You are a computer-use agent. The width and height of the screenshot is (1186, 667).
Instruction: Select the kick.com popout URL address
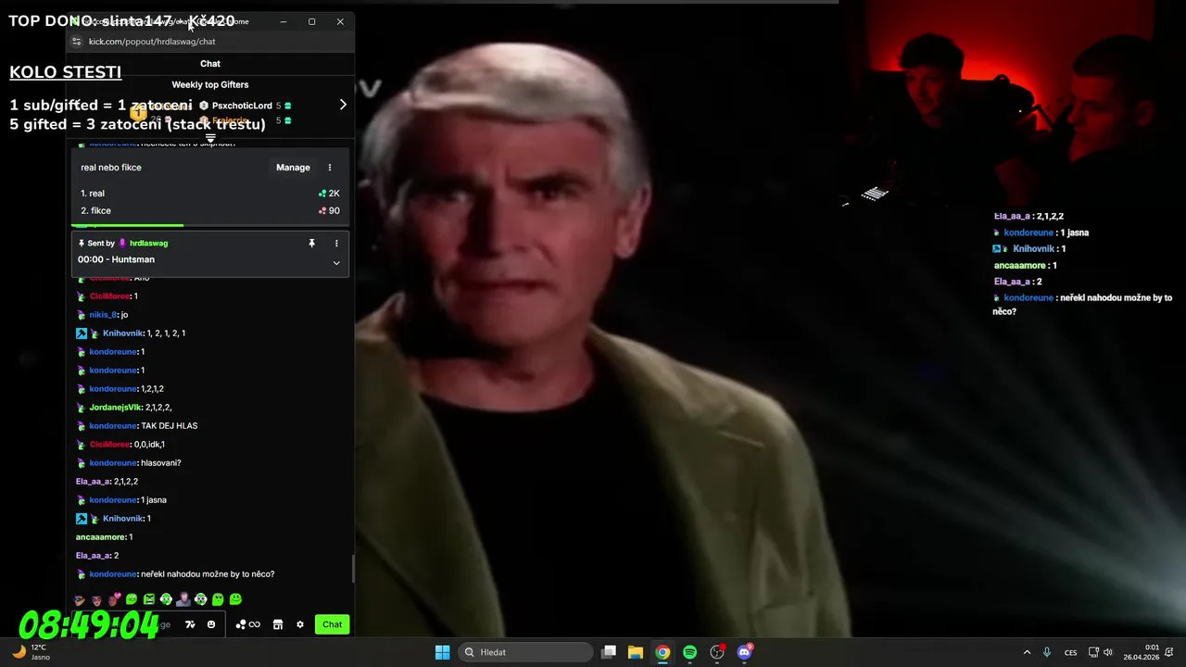pyautogui.click(x=152, y=42)
